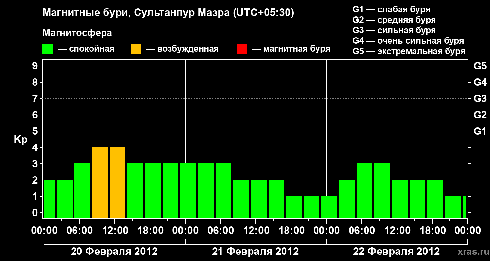This screenshot has height=261, width=490.
Task: Click the Kp 3 bar over 06:00 on 21 February
Action: tap(223, 191)
